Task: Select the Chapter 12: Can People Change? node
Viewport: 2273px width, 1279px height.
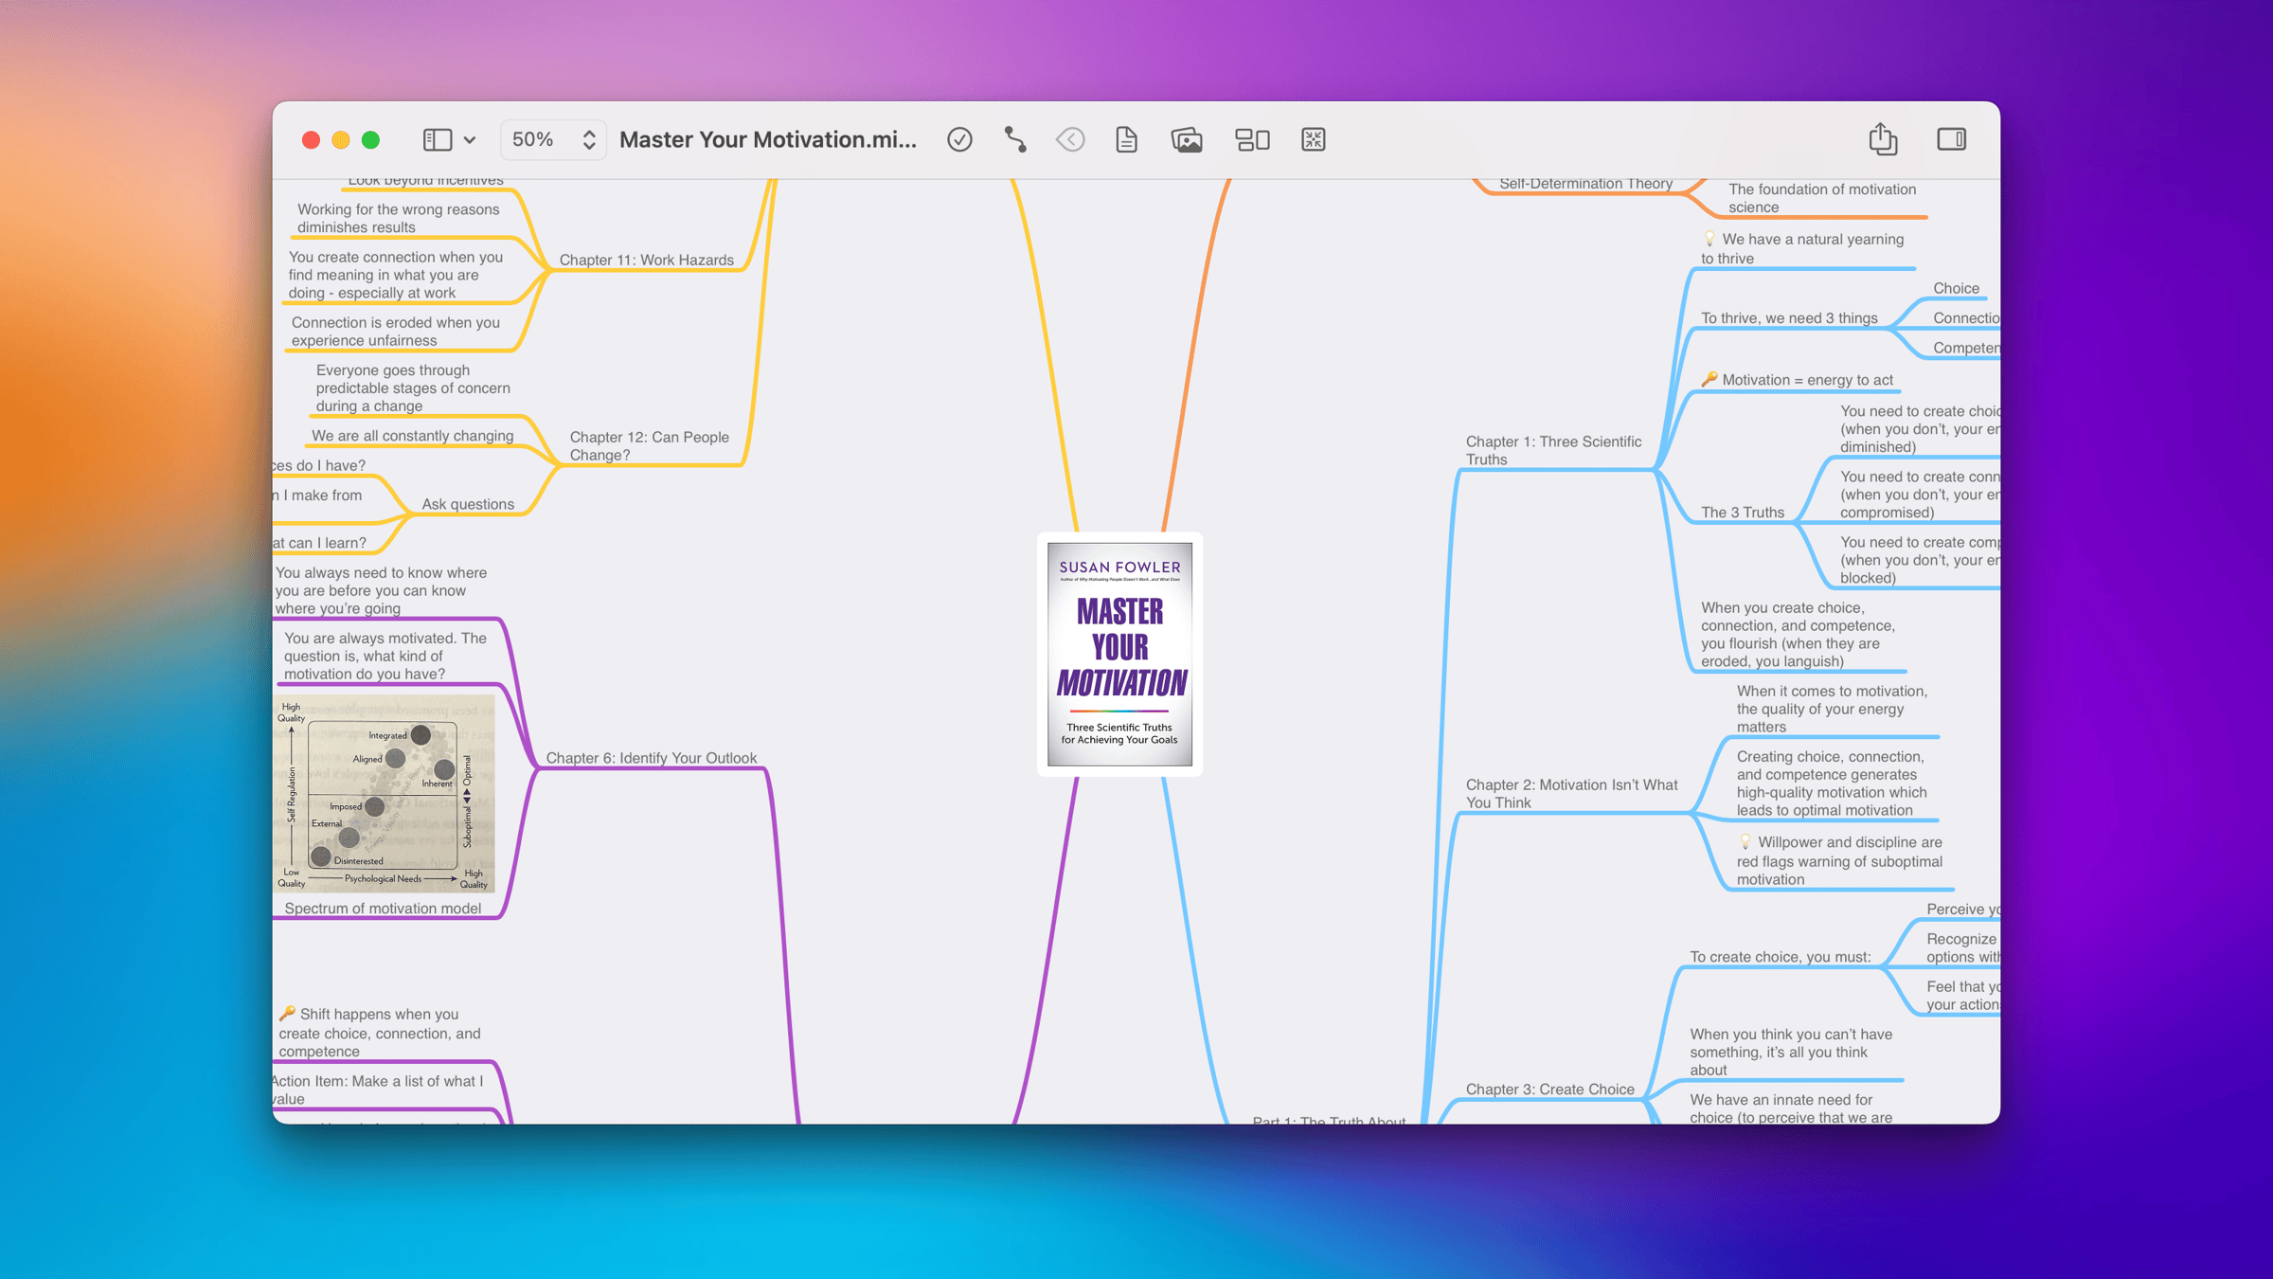Action: [x=650, y=445]
